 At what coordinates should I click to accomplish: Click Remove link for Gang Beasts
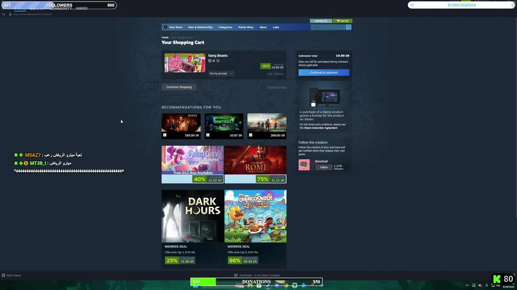[279, 74]
